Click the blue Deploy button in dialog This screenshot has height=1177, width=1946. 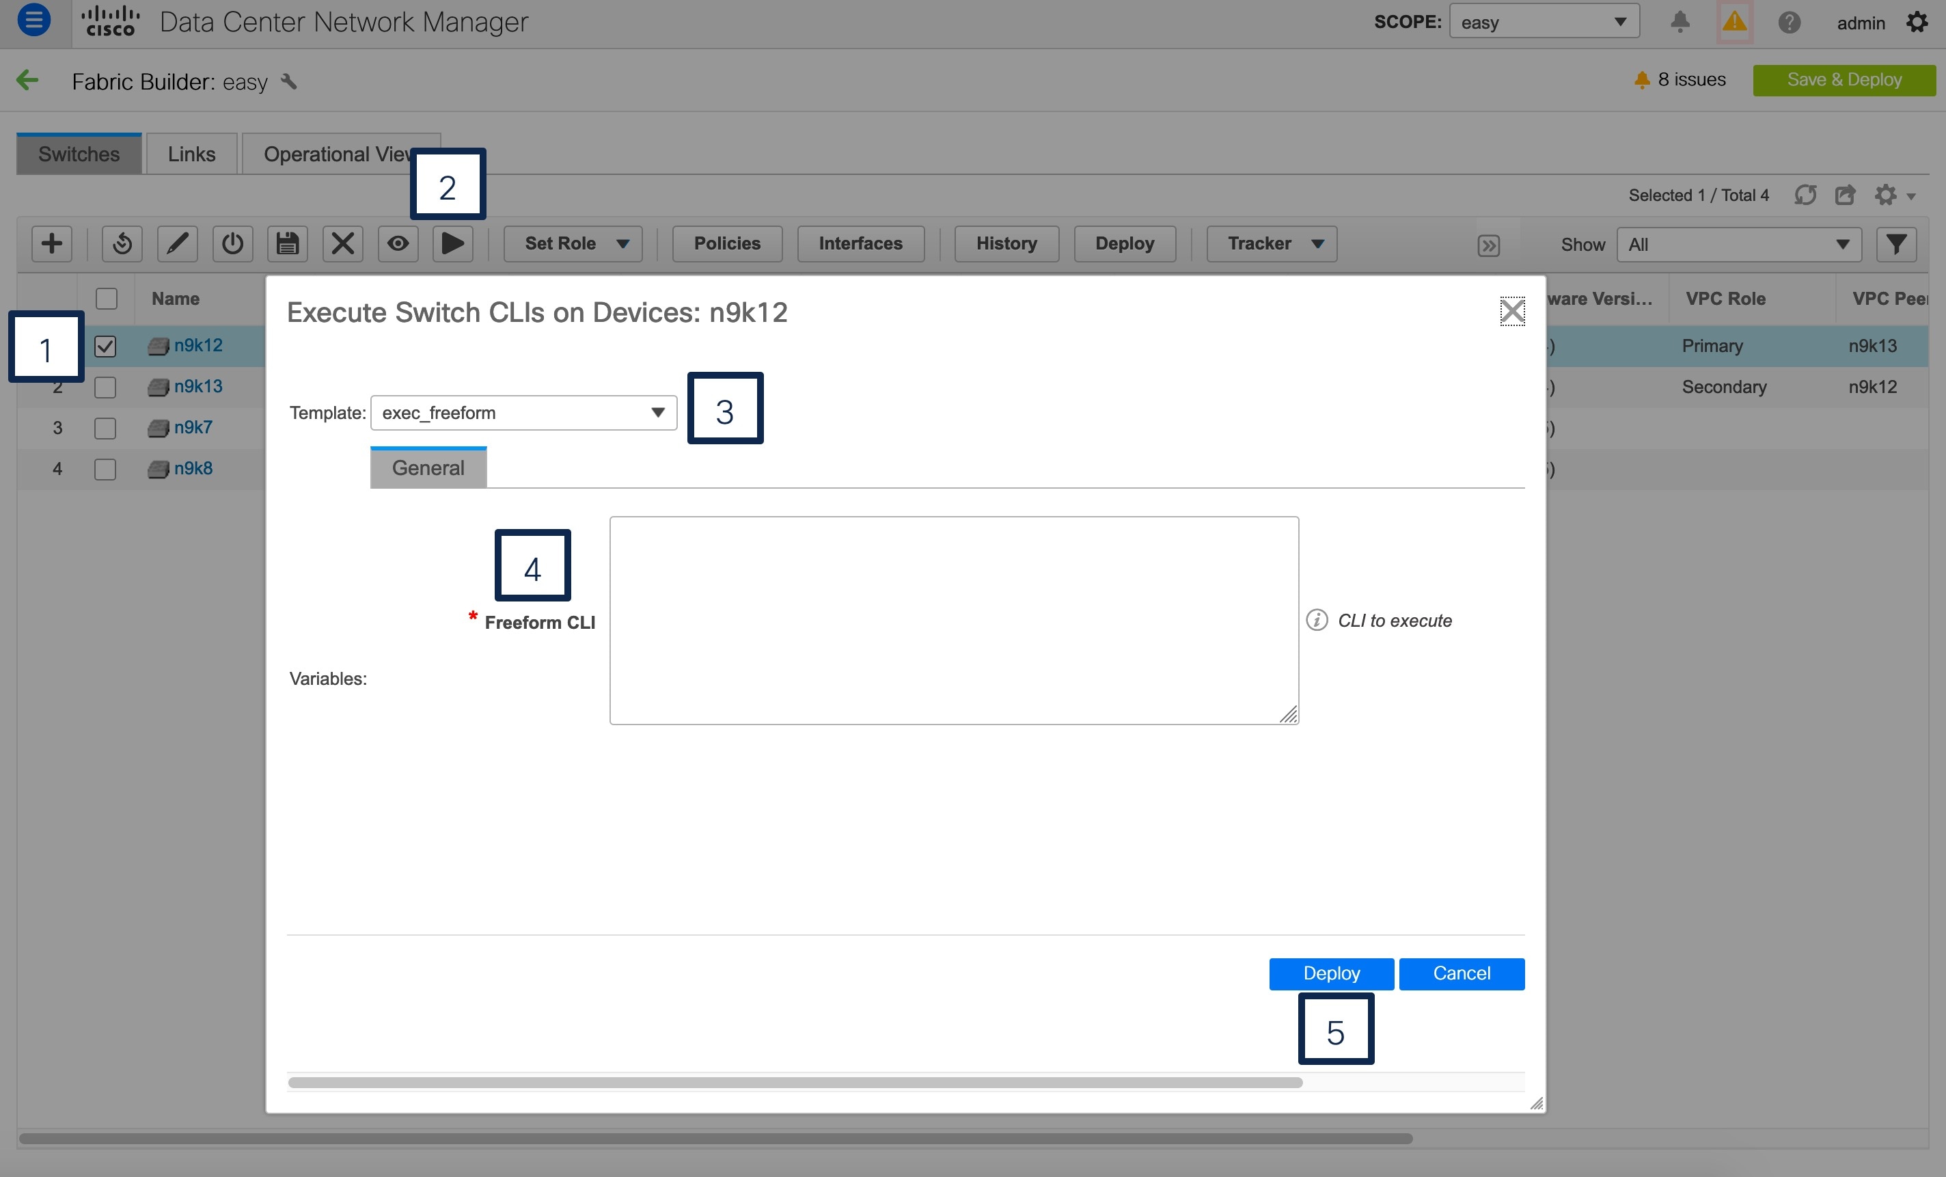click(x=1332, y=973)
